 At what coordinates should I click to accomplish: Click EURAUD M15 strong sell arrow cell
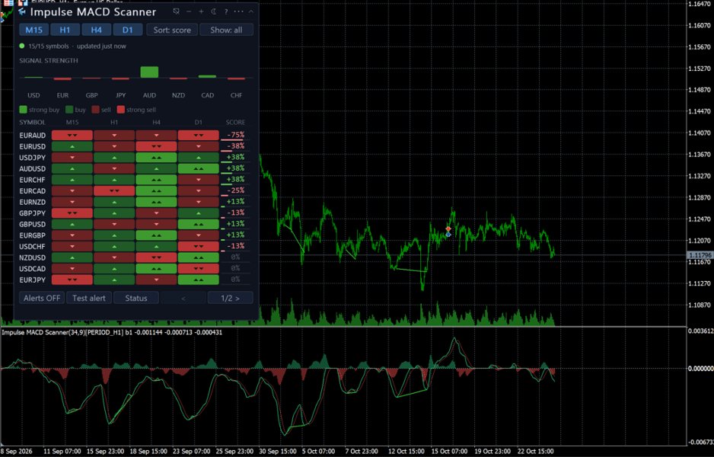click(72, 136)
